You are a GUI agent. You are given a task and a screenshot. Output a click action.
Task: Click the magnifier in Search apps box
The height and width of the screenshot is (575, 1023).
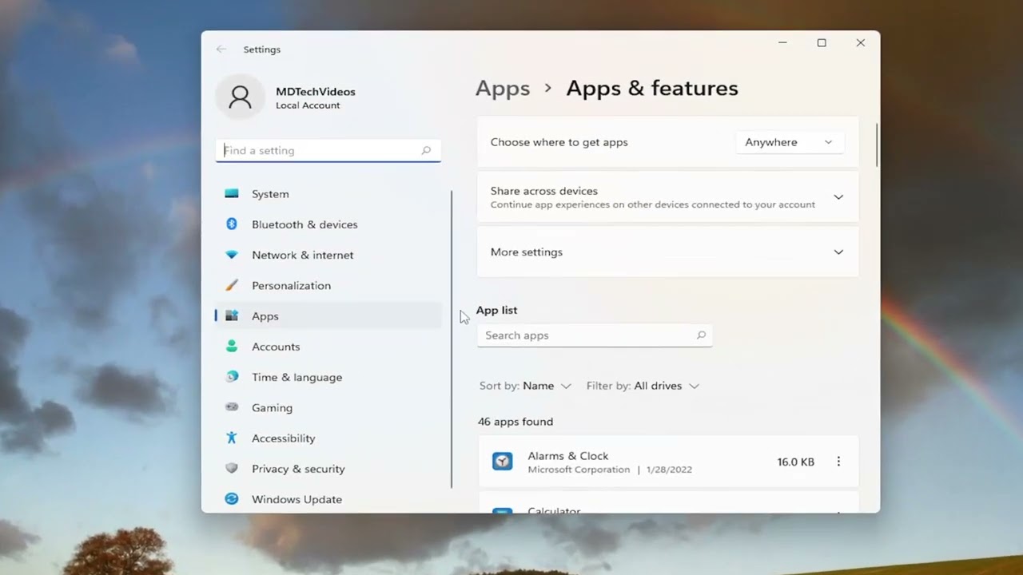click(701, 335)
